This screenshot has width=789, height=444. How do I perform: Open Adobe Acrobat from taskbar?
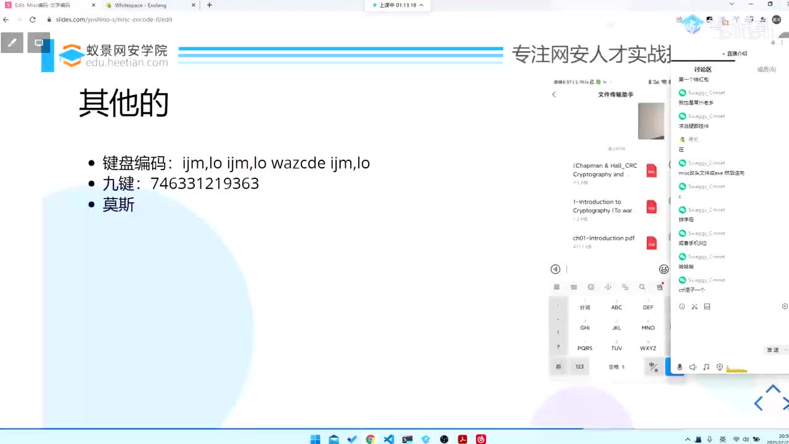click(x=462, y=439)
